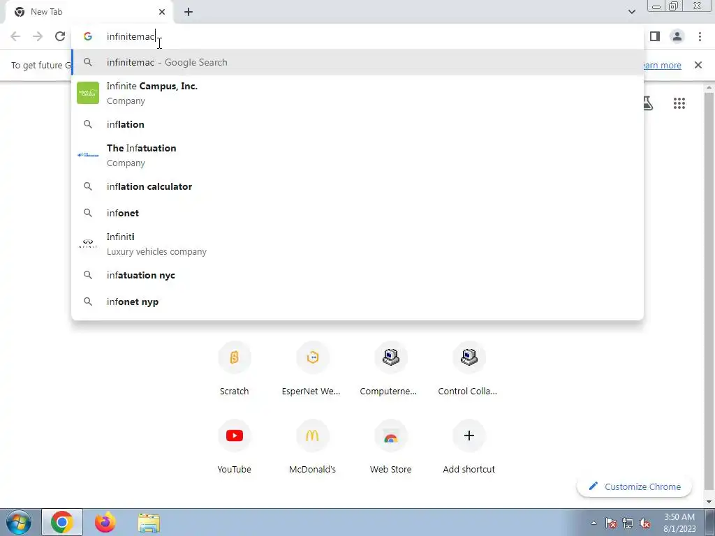Open the tab search dropdown arrow

pos(631,12)
